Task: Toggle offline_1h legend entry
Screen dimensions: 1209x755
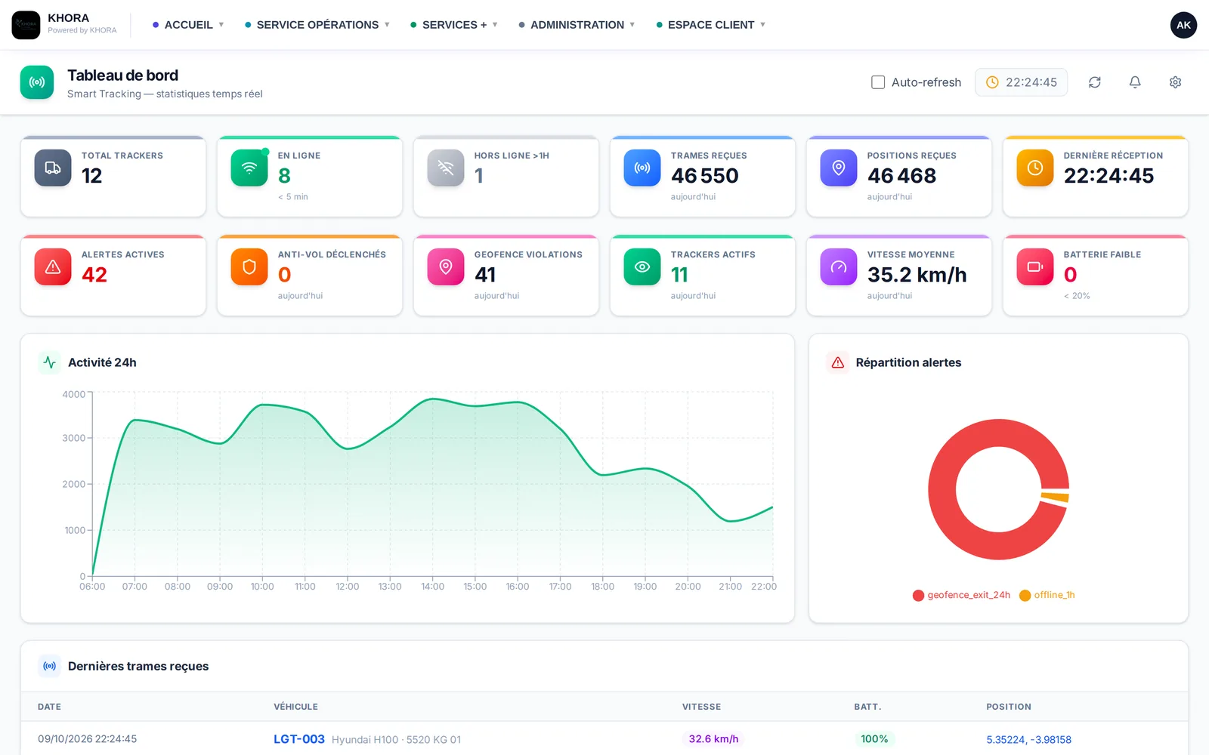Action: (x=1047, y=595)
